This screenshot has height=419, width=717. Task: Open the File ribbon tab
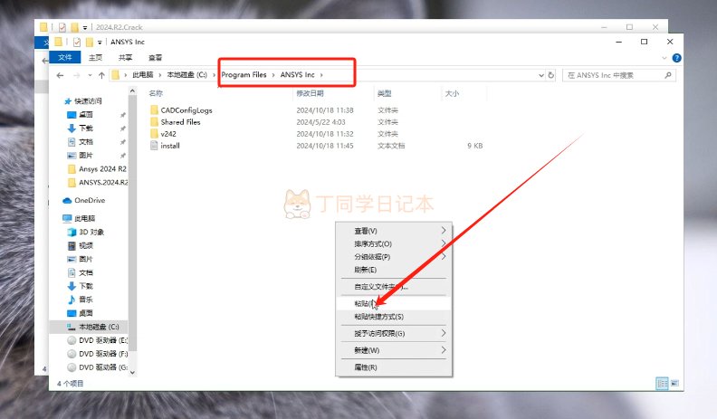pyautogui.click(x=65, y=57)
